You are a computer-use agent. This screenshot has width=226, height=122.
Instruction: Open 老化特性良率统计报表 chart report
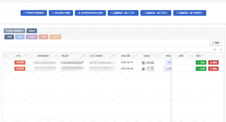[91, 13]
